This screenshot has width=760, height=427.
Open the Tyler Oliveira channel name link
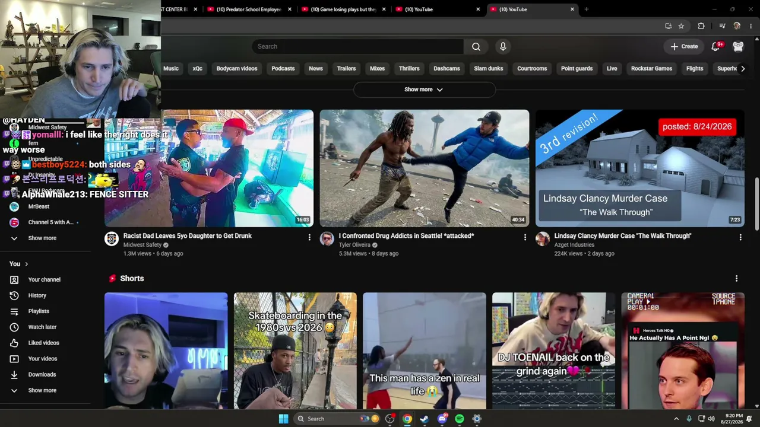pyautogui.click(x=354, y=245)
